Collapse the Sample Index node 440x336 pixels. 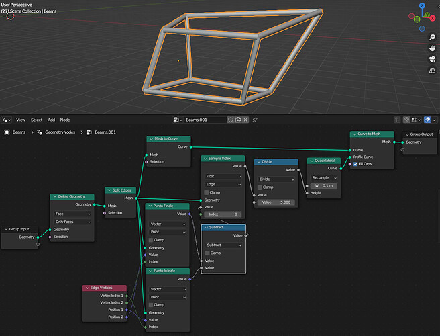(x=206, y=159)
